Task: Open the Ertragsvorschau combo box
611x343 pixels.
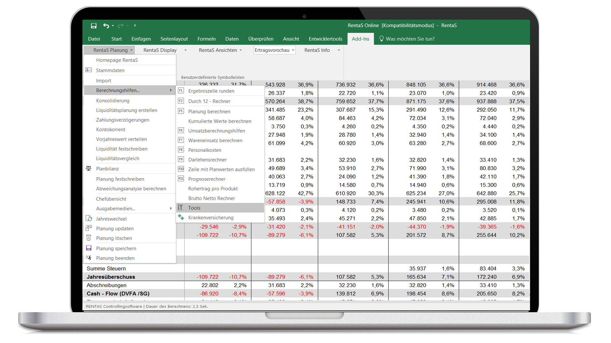Action: [x=275, y=50]
